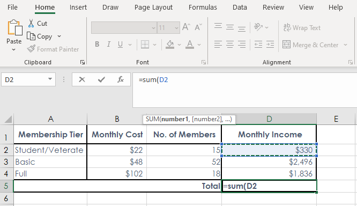Align text left
The height and width of the screenshot is (206, 357).
coord(218,45)
